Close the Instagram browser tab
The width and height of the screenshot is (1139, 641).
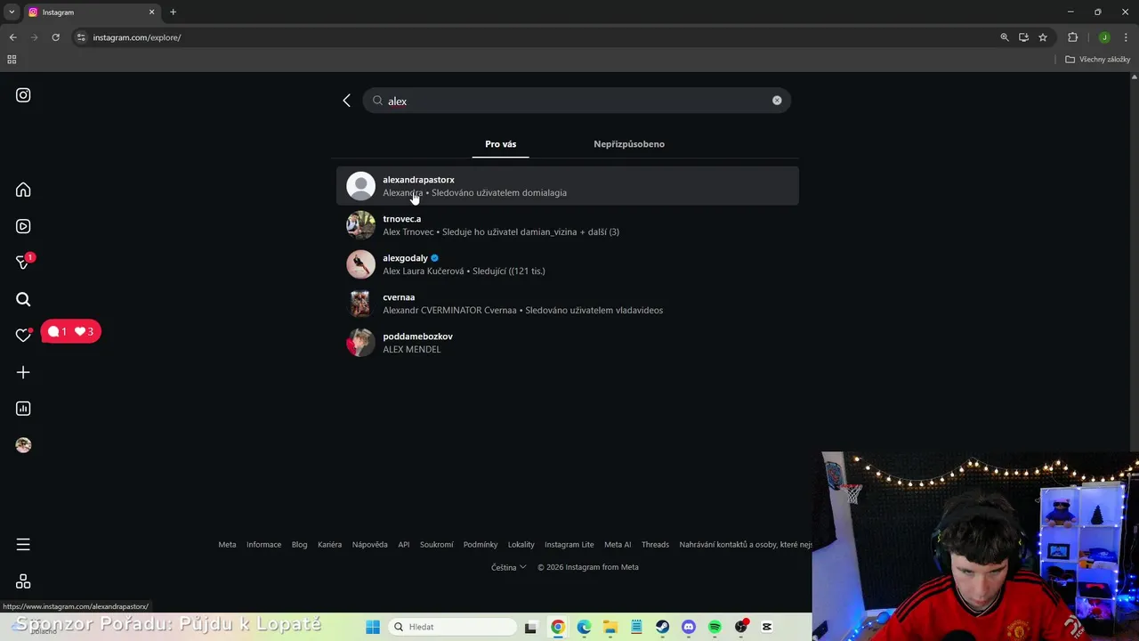pos(151,12)
